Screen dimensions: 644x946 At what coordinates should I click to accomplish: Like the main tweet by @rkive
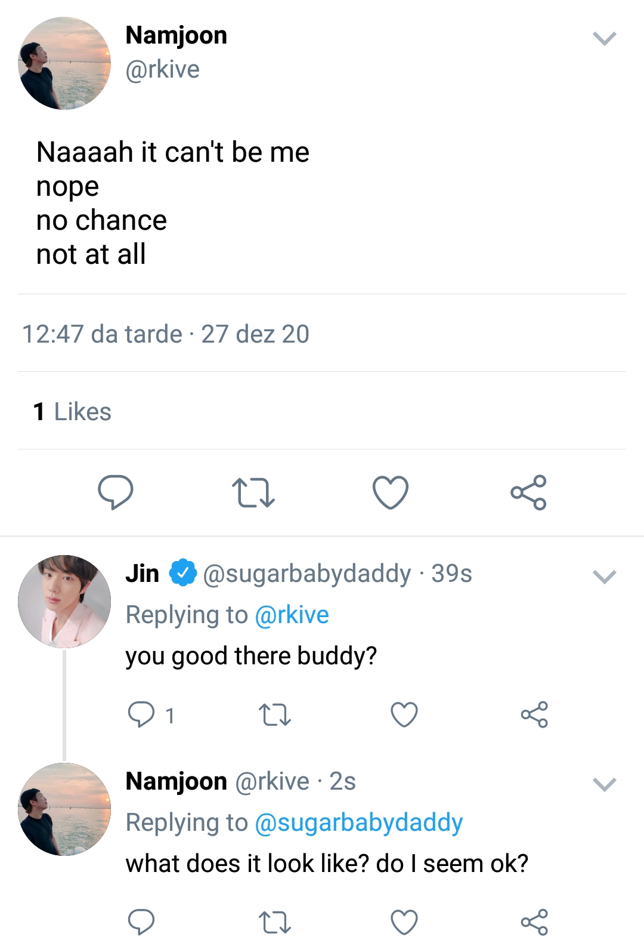point(391,492)
